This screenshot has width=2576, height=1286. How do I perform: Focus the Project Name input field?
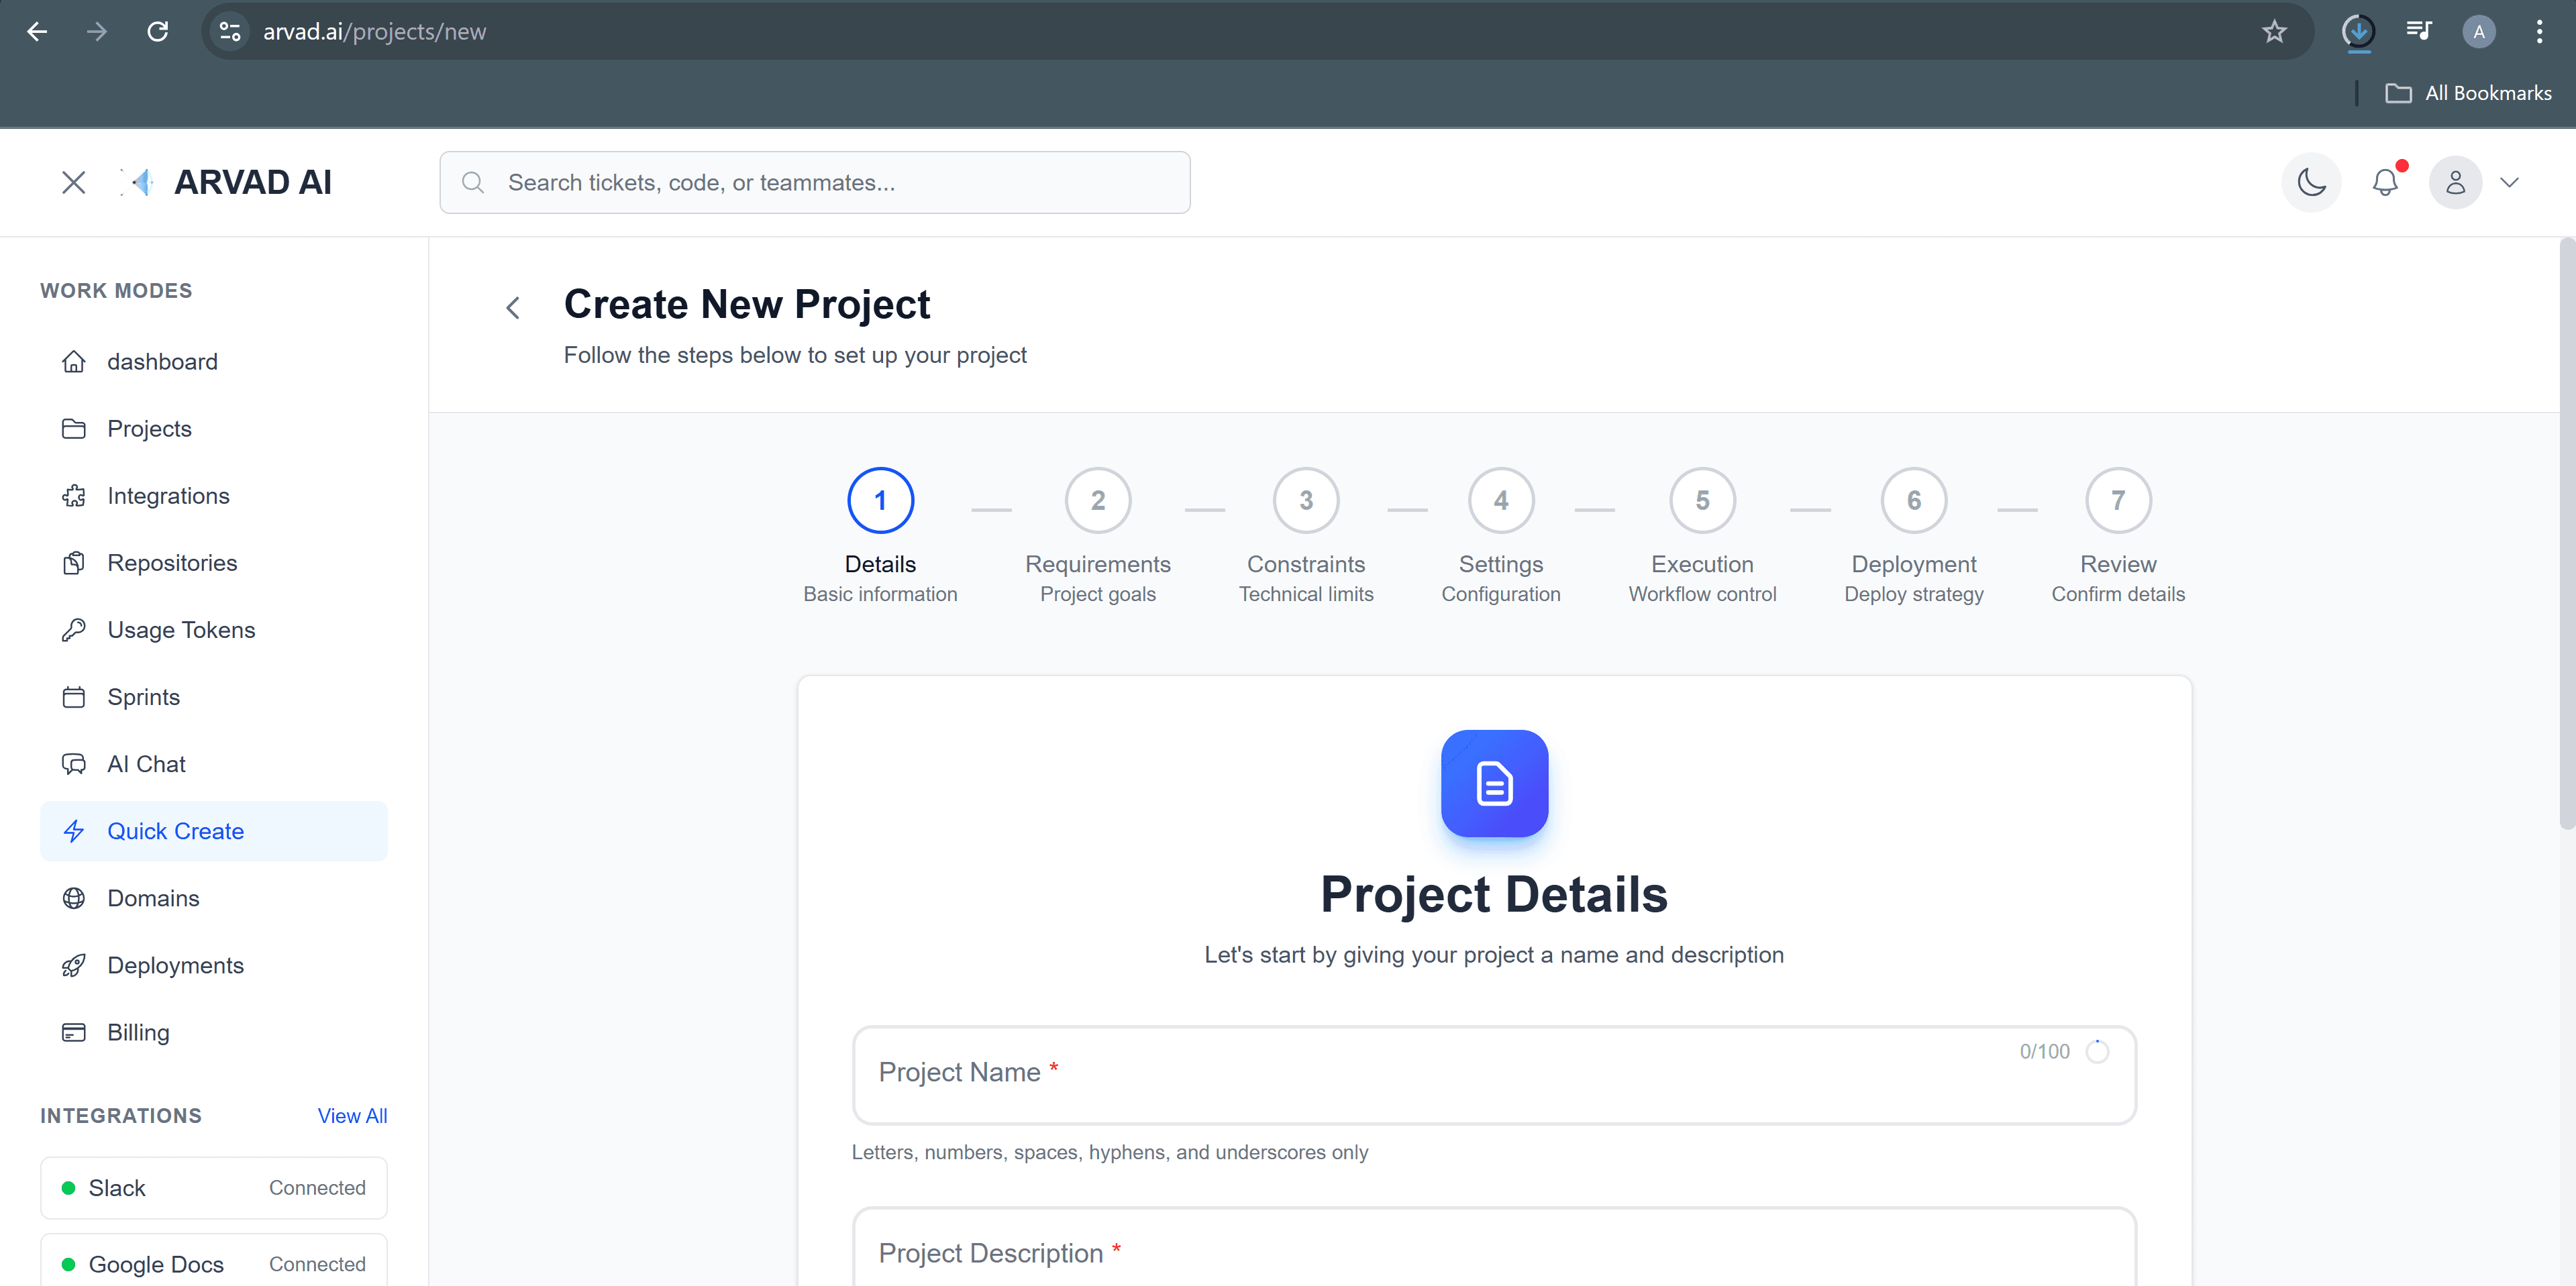(x=1400, y=1075)
